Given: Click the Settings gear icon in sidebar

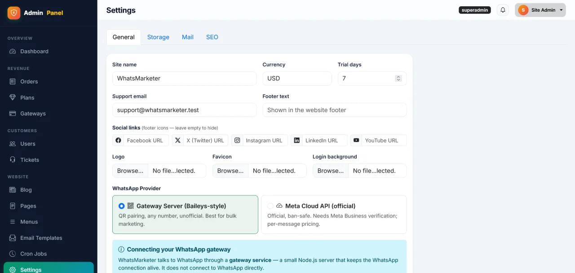Looking at the screenshot, I should [13, 270].
